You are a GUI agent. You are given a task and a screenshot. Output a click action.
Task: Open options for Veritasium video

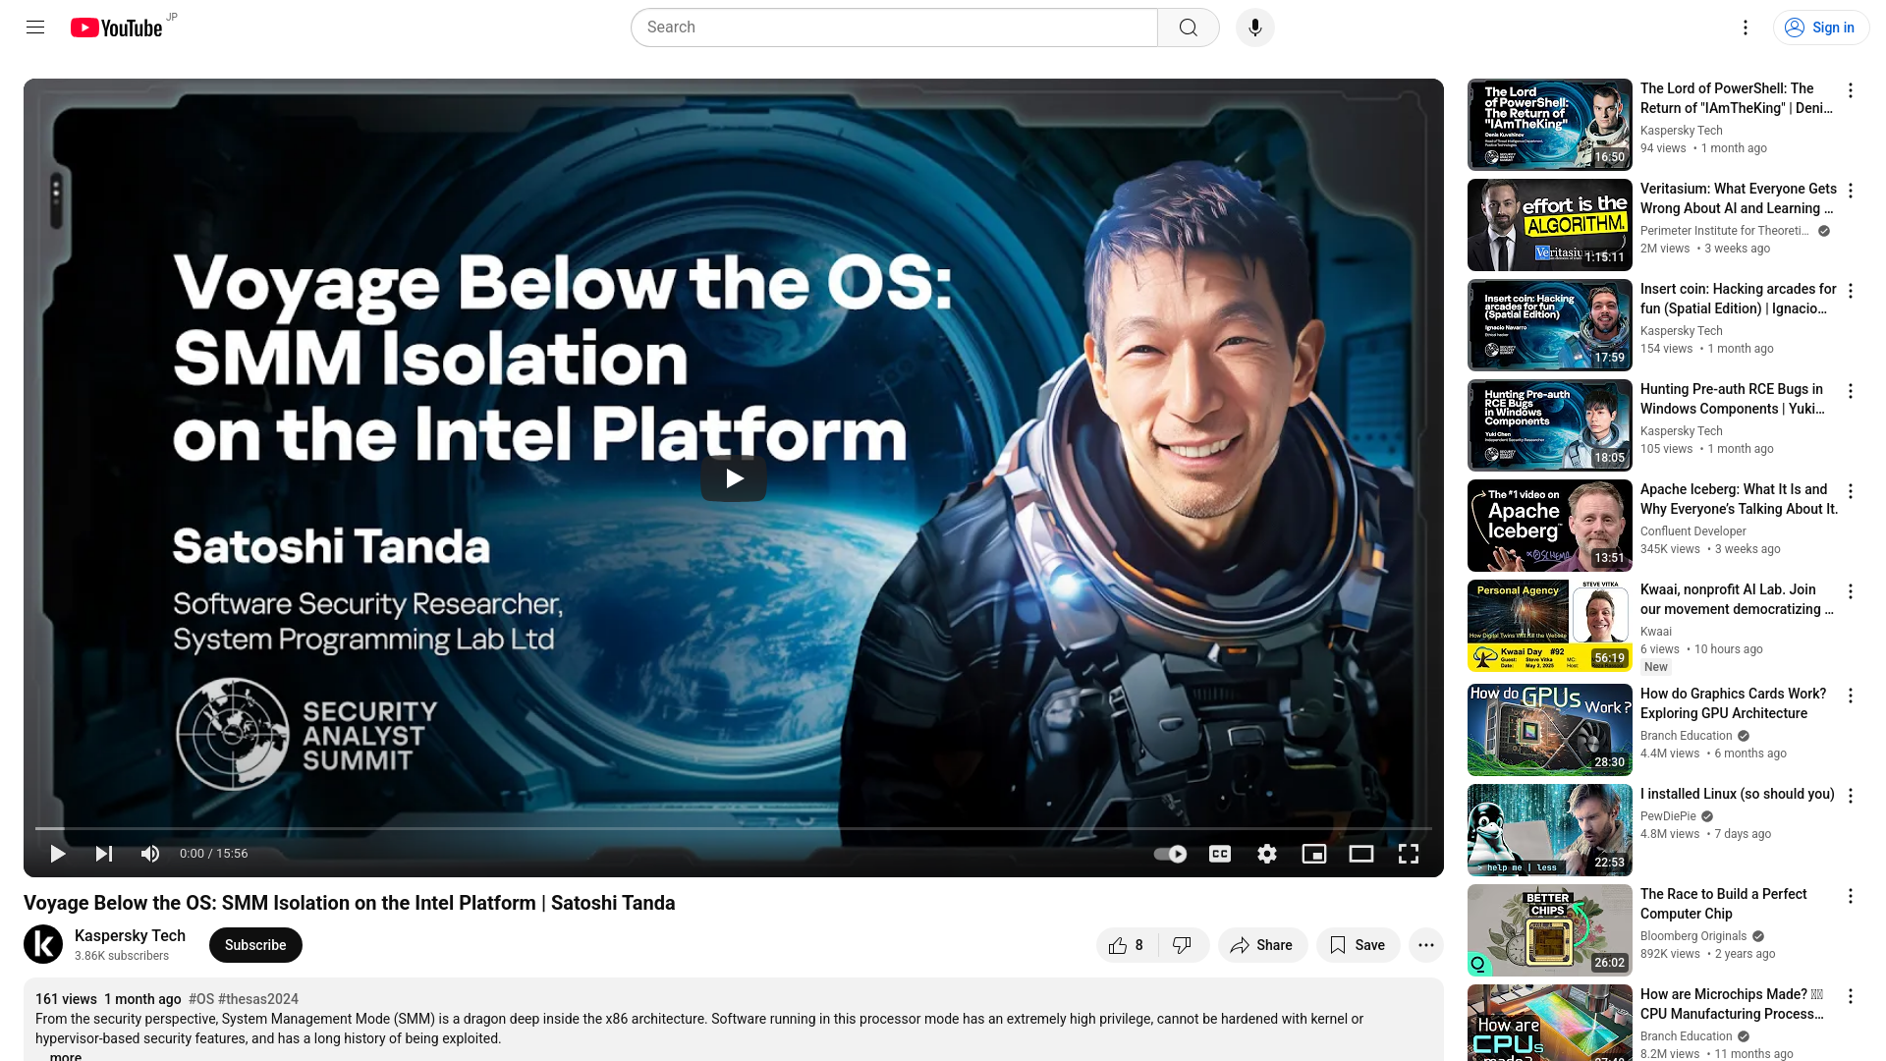click(1851, 191)
